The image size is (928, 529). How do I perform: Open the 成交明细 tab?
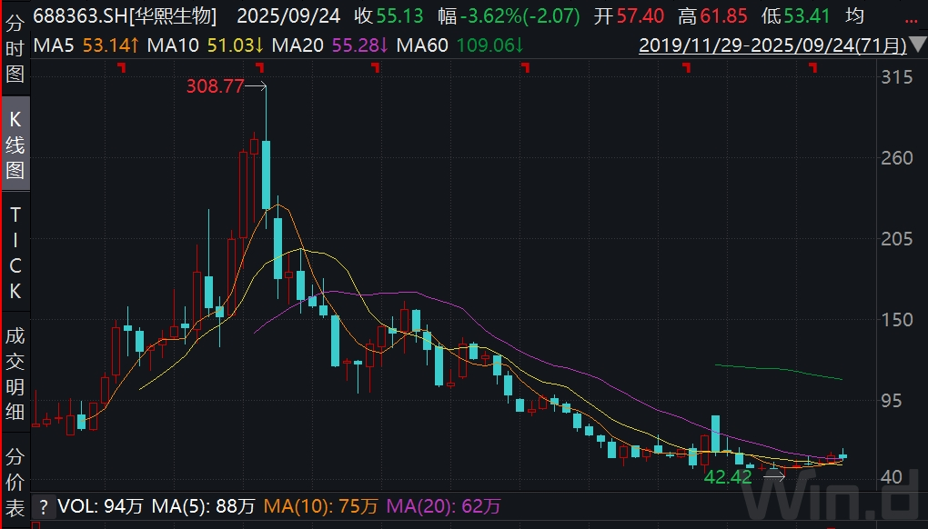tap(15, 374)
